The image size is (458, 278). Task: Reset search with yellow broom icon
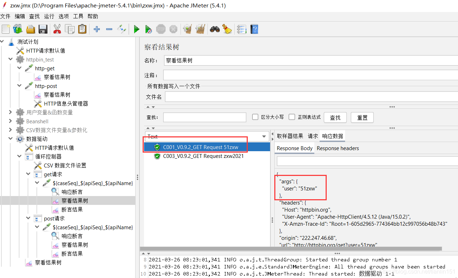point(227,29)
